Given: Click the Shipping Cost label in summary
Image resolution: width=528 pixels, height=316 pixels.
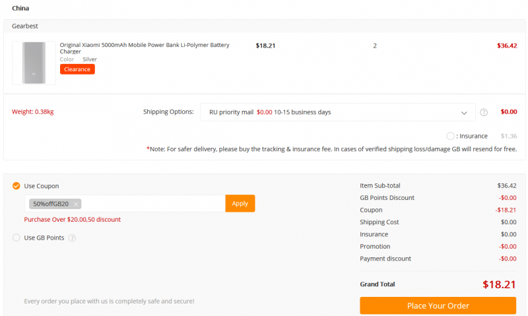Looking at the screenshot, I should (379, 222).
